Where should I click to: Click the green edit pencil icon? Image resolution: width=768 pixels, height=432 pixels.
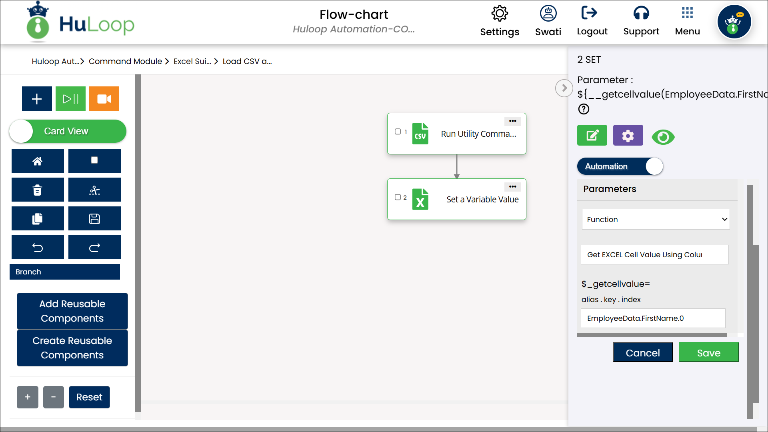[x=592, y=136]
